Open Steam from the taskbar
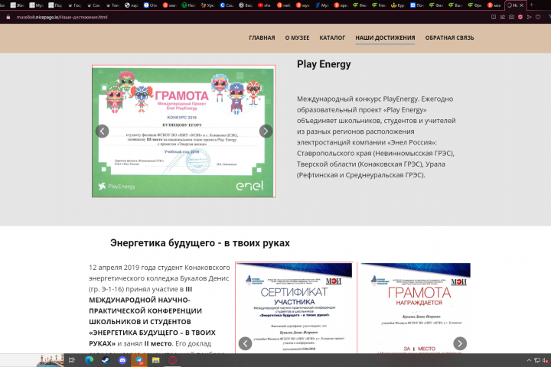Image resolution: width=551 pixels, height=367 pixels. pos(106,360)
